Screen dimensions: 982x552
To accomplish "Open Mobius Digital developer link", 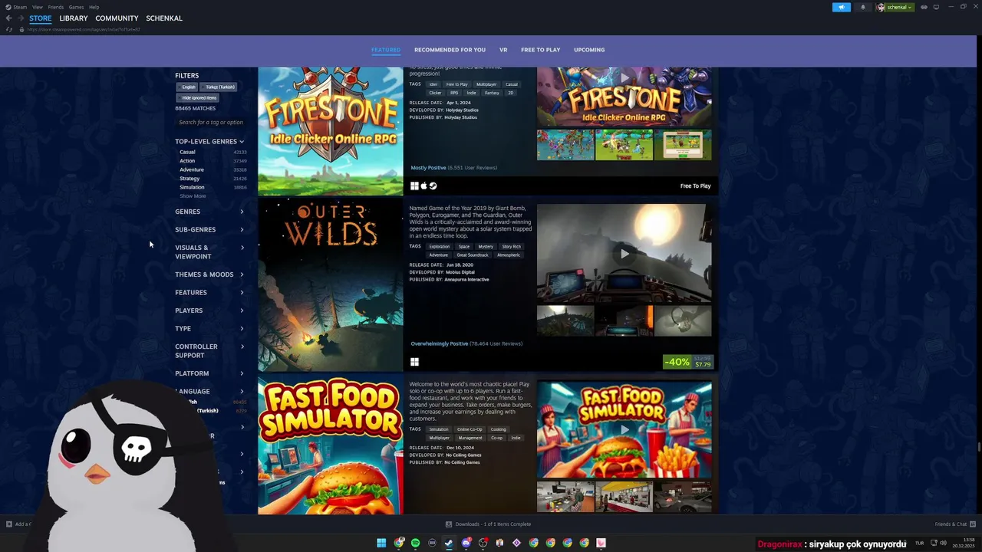I will [x=460, y=272].
